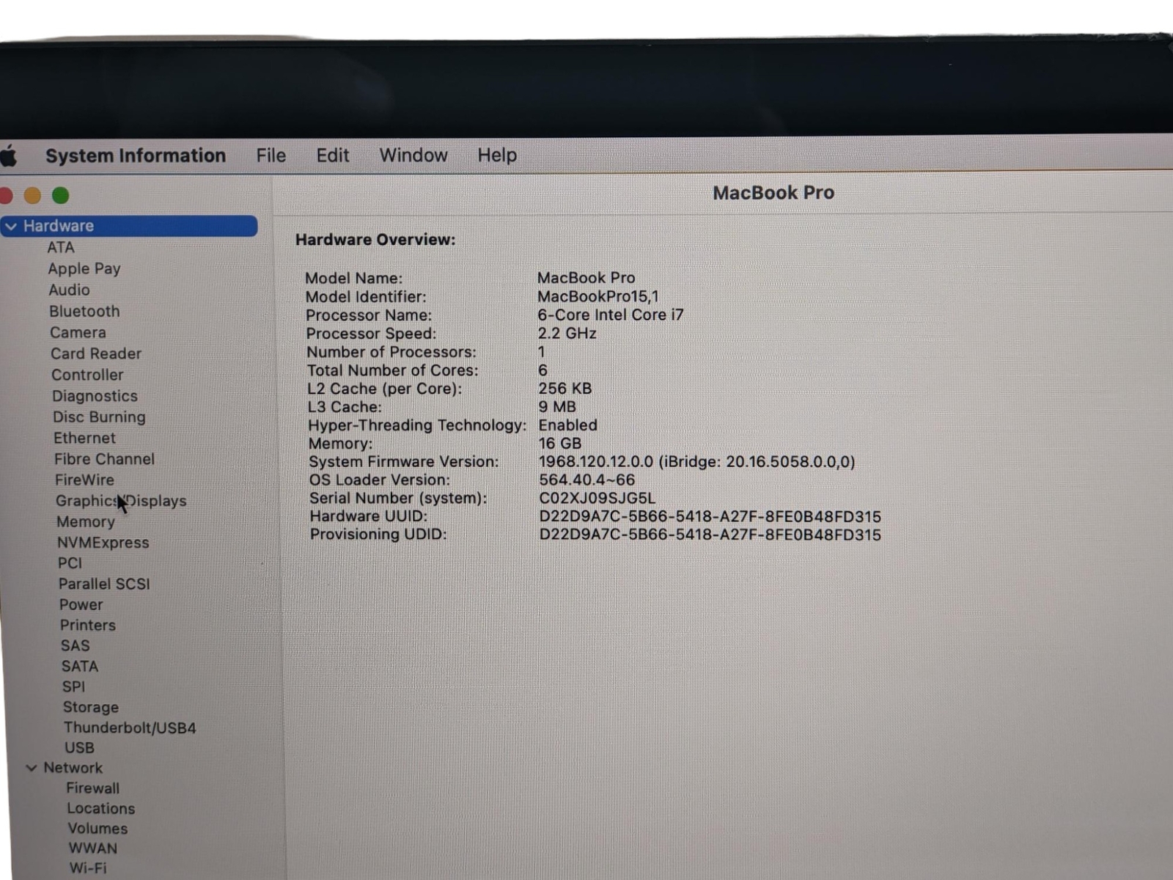Collapse the Hardware section chevron
The height and width of the screenshot is (880, 1173).
(11, 227)
